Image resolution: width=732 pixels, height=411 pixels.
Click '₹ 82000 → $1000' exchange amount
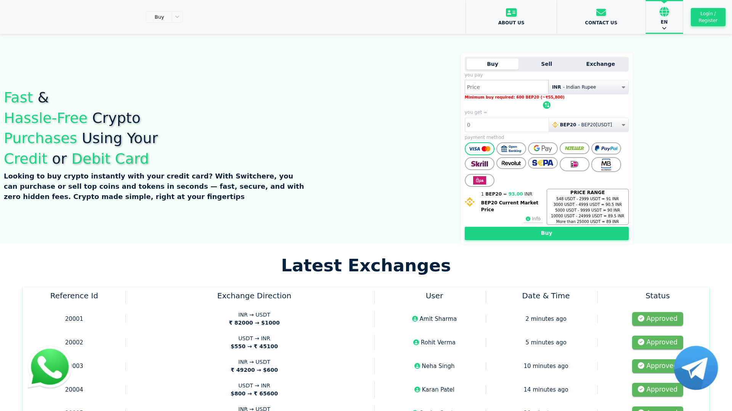pos(254,323)
